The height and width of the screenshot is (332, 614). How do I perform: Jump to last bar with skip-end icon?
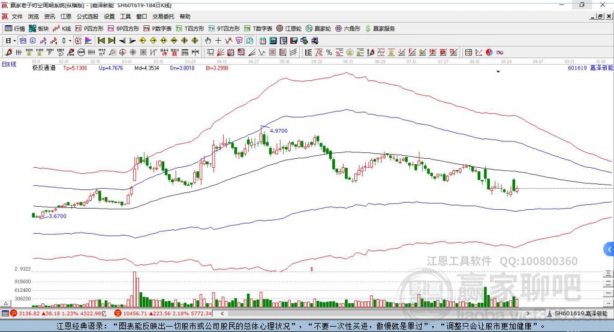pyautogui.click(x=112, y=41)
